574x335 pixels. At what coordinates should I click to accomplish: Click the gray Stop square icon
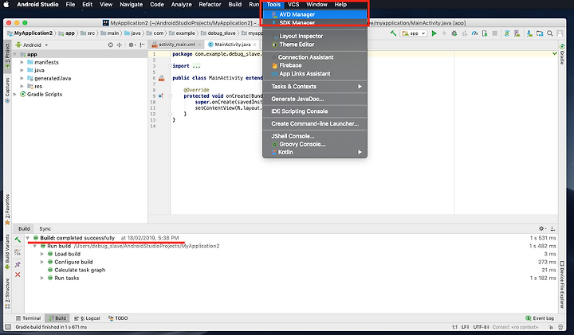[x=494, y=33]
